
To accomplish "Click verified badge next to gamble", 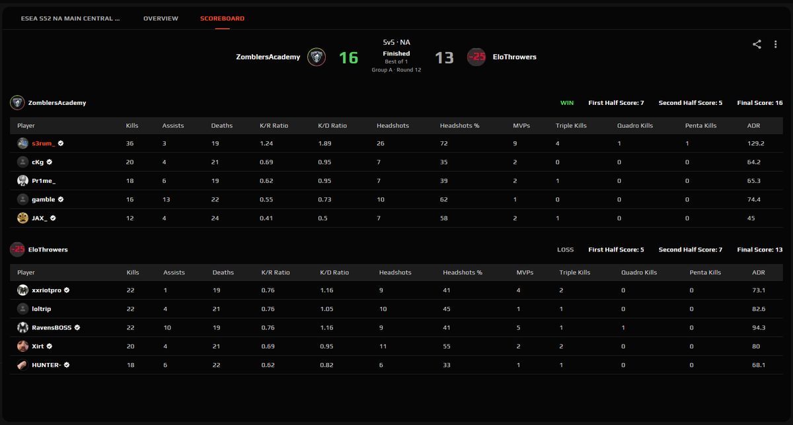I will click(x=61, y=199).
